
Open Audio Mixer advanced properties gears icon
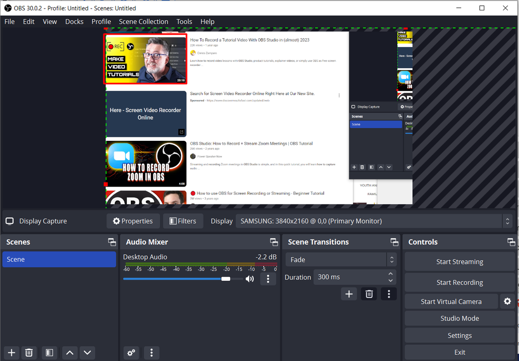131,353
